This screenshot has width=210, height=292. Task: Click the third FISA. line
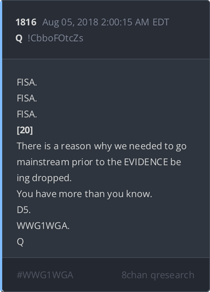tap(27, 114)
